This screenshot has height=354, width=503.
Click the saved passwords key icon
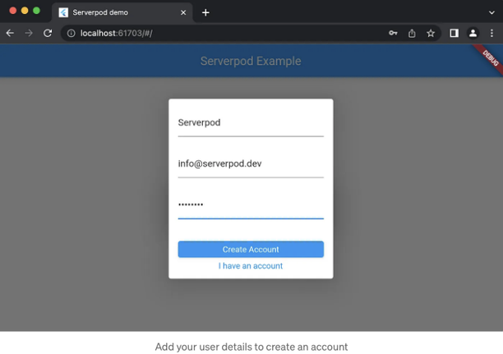393,33
